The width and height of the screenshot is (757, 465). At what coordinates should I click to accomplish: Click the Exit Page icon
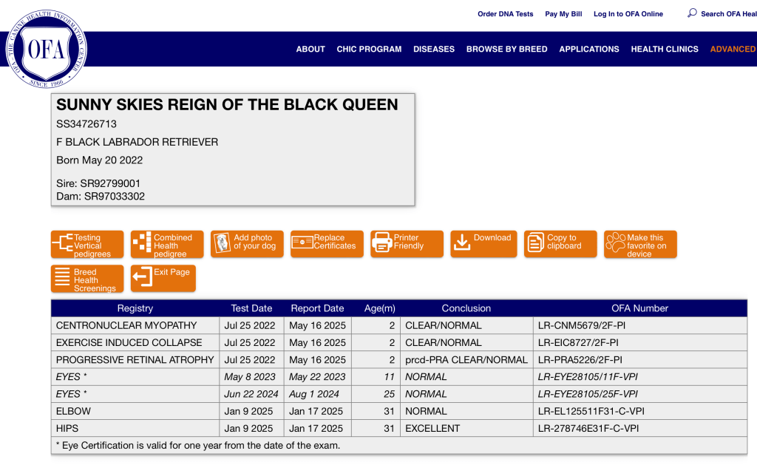coord(142,278)
